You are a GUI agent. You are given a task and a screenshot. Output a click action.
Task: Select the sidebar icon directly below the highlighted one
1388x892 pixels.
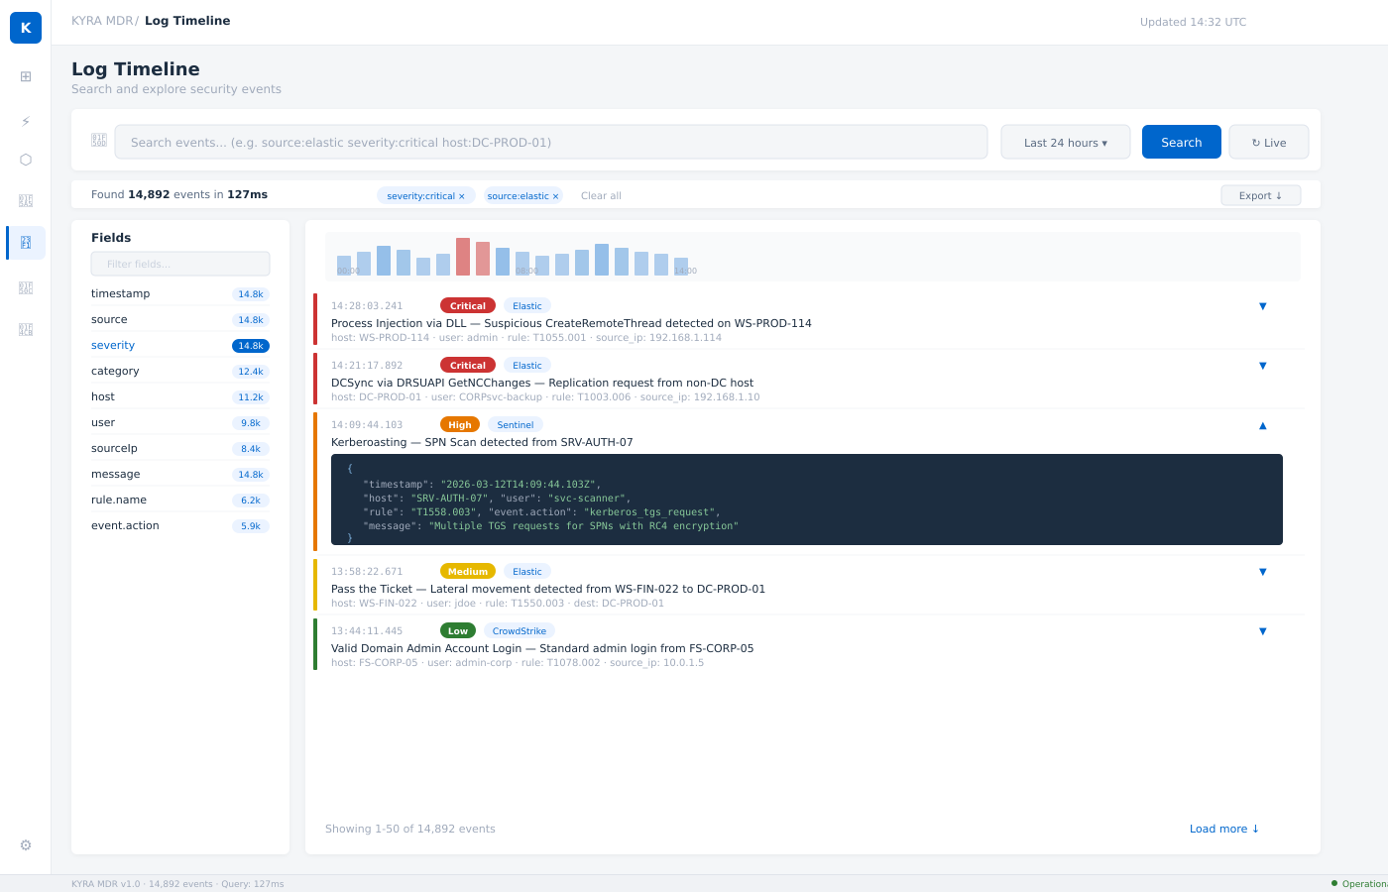26,287
